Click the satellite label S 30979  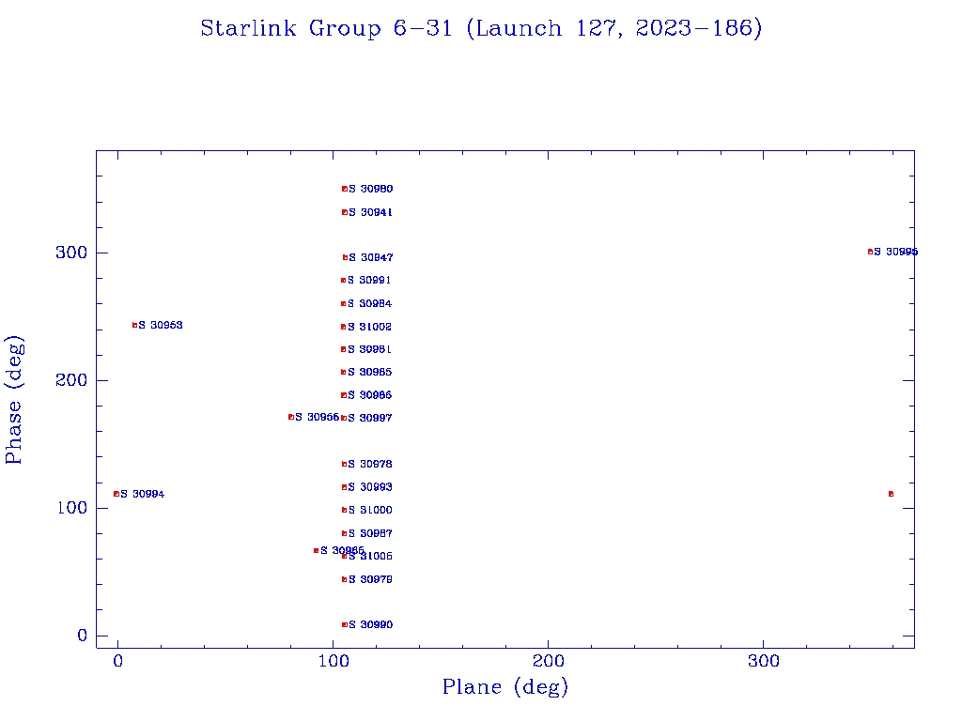pyautogui.click(x=370, y=579)
